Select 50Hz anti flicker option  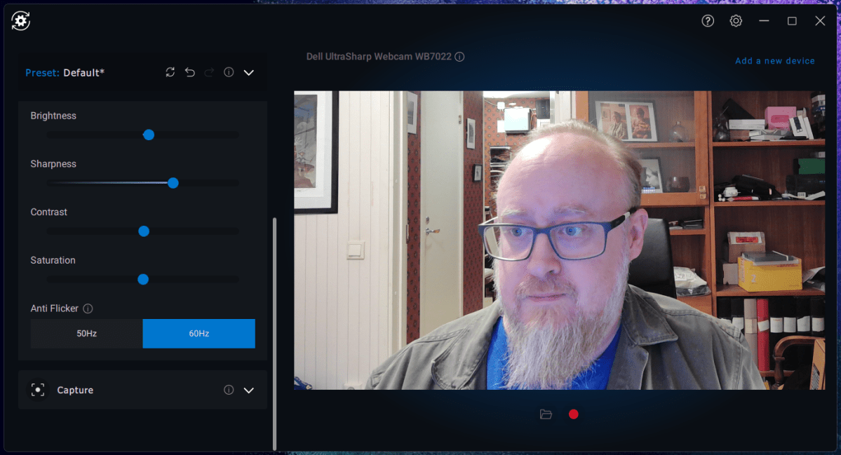[x=86, y=334]
